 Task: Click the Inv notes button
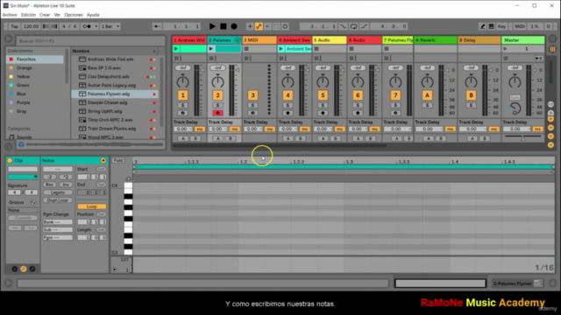click(66, 185)
